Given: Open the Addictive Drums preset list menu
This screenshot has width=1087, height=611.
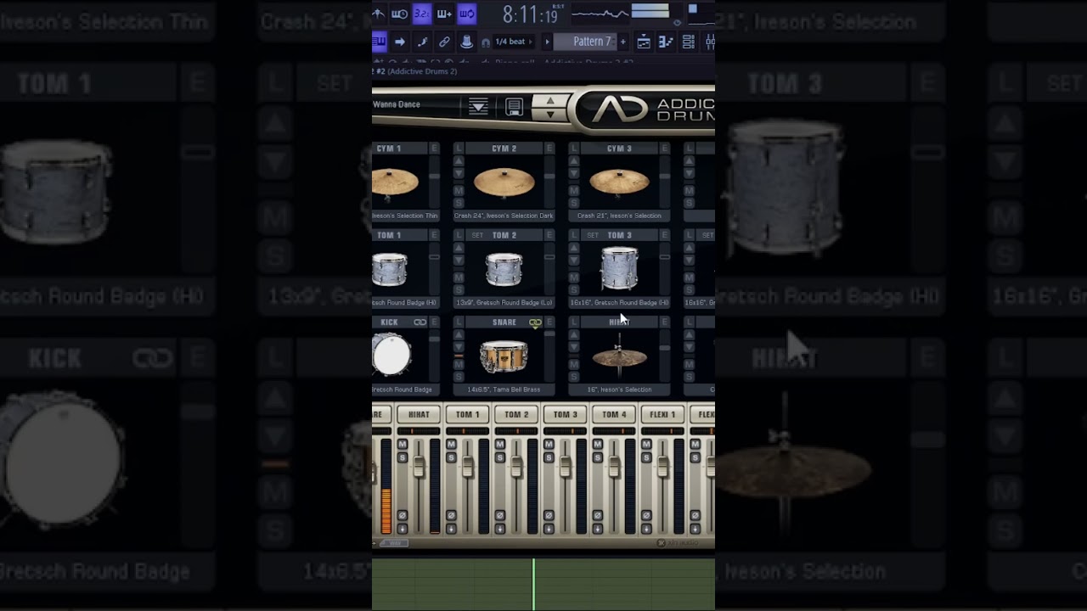Looking at the screenshot, I should pos(478,107).
